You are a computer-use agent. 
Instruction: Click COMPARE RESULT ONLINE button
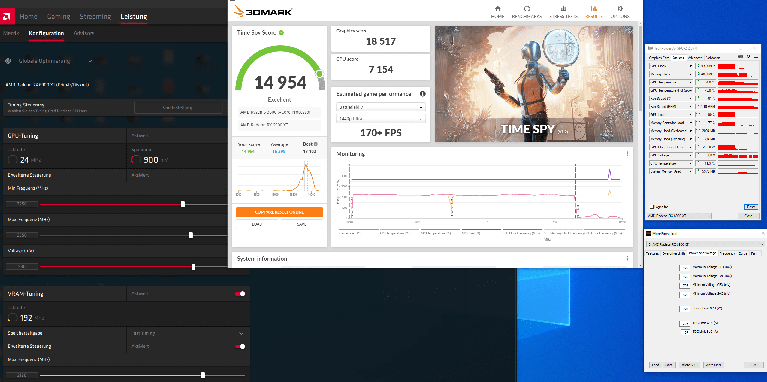pyautogui.click(x=279, y=212)
